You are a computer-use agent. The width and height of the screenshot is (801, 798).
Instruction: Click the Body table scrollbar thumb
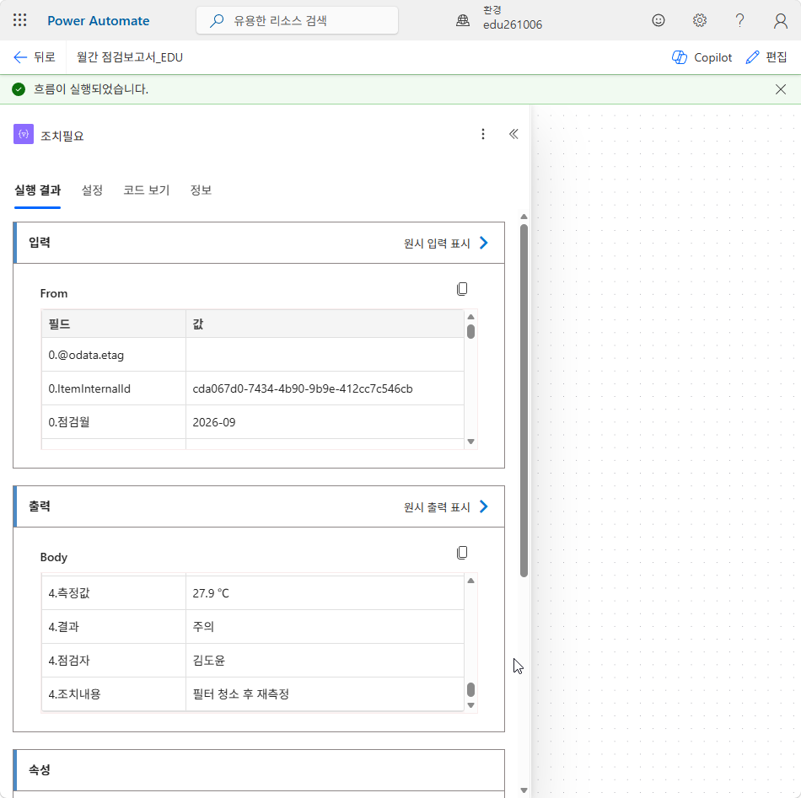tap(471, 690)
